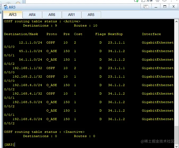Click the NextHop column header
The image size is (179, 148).
[x=115, y=34]
